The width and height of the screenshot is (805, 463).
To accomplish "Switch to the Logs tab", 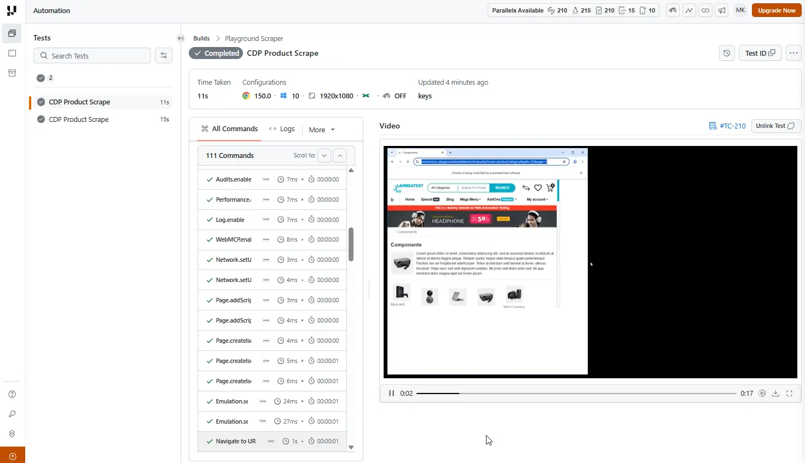I will coord(282,129).
